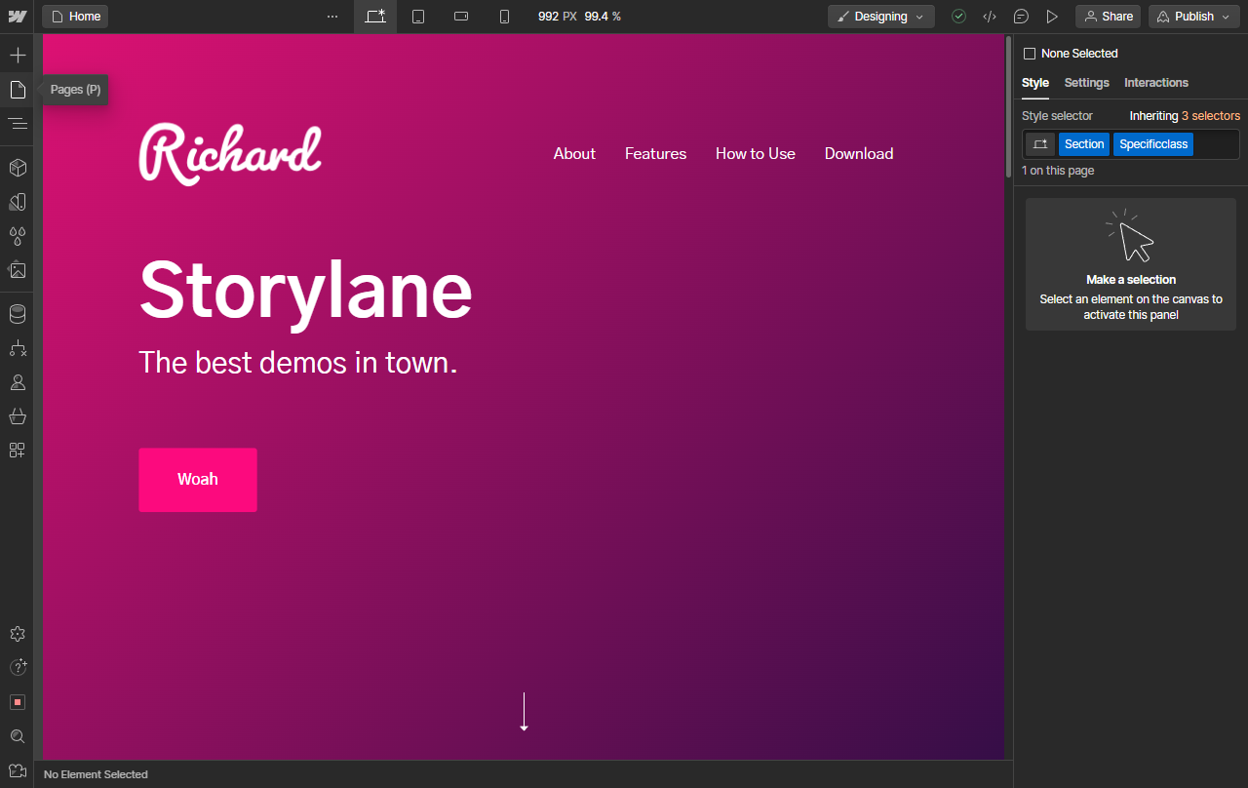Click the canvas vertical scrollbar thumb
The width and height of the screenshot is (1248, 788).
tap(1009, 107)
